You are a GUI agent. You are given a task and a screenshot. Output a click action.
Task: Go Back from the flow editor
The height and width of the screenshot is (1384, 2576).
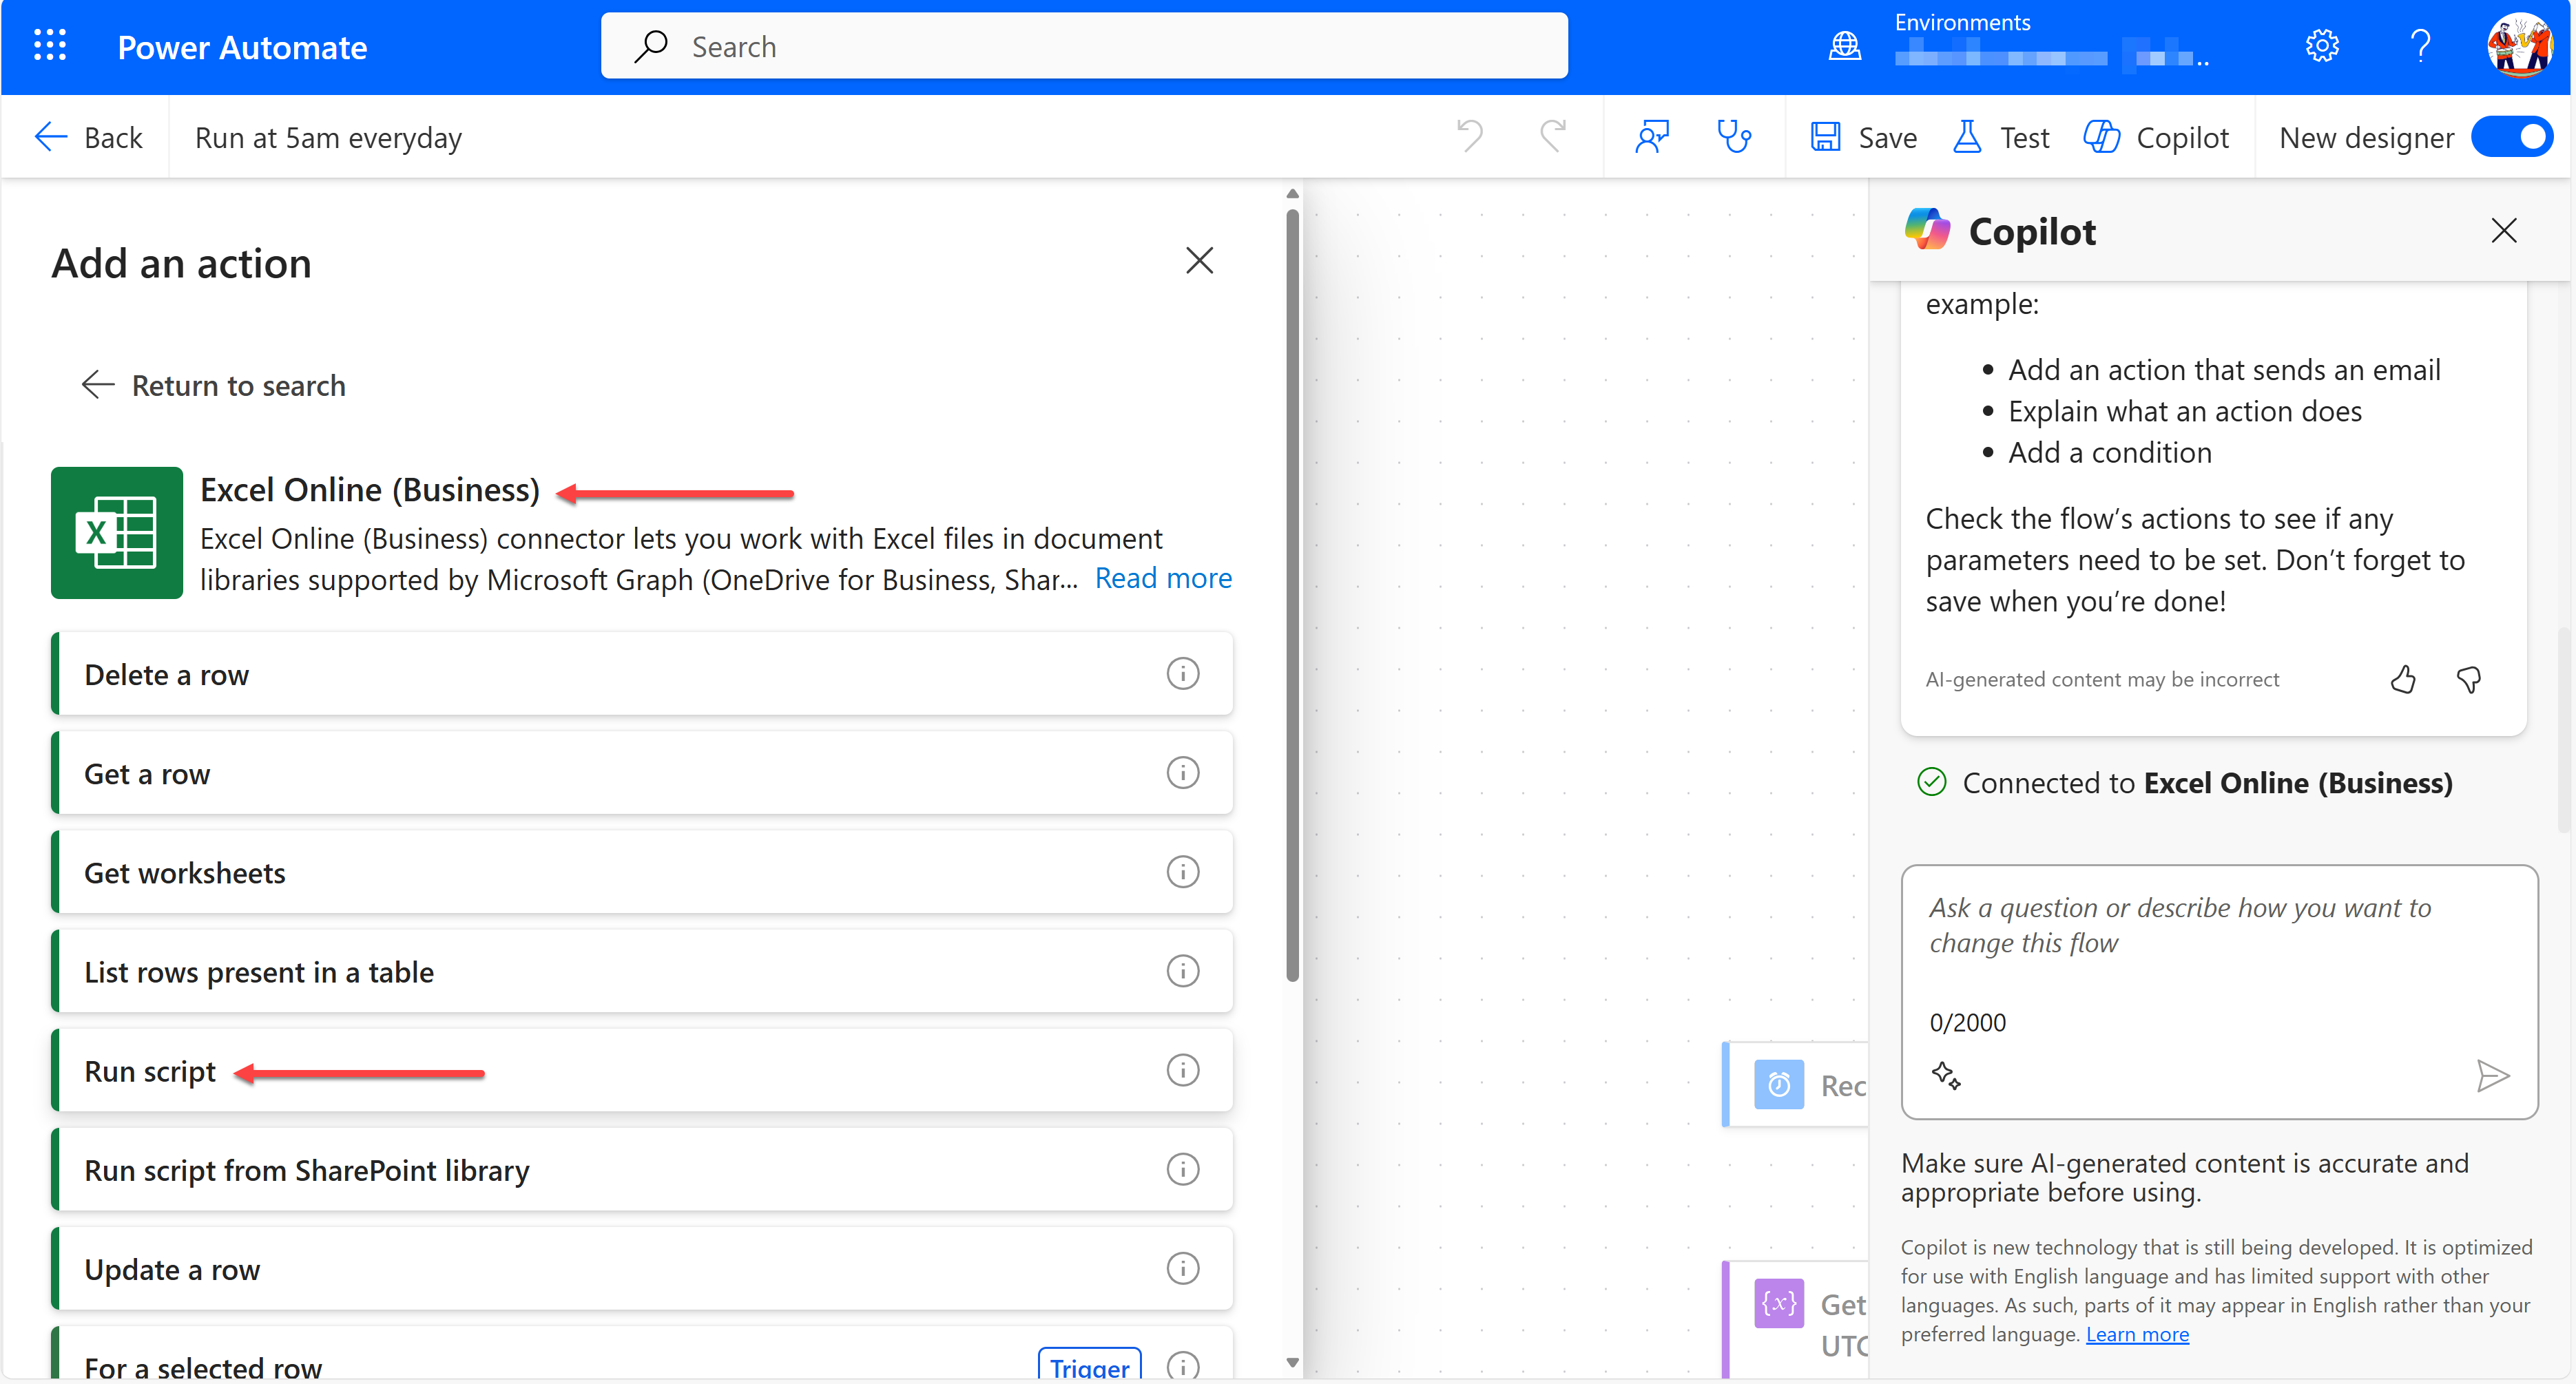point(88,137)
